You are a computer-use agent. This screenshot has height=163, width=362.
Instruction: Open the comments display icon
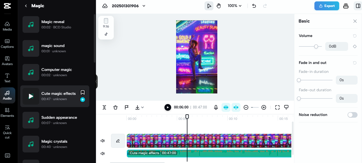tap(286, 107)
